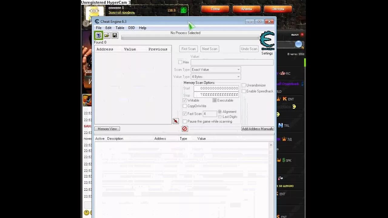Open the File menu
Viewport: 388px width, 218px height.
[x=99, y=28]
